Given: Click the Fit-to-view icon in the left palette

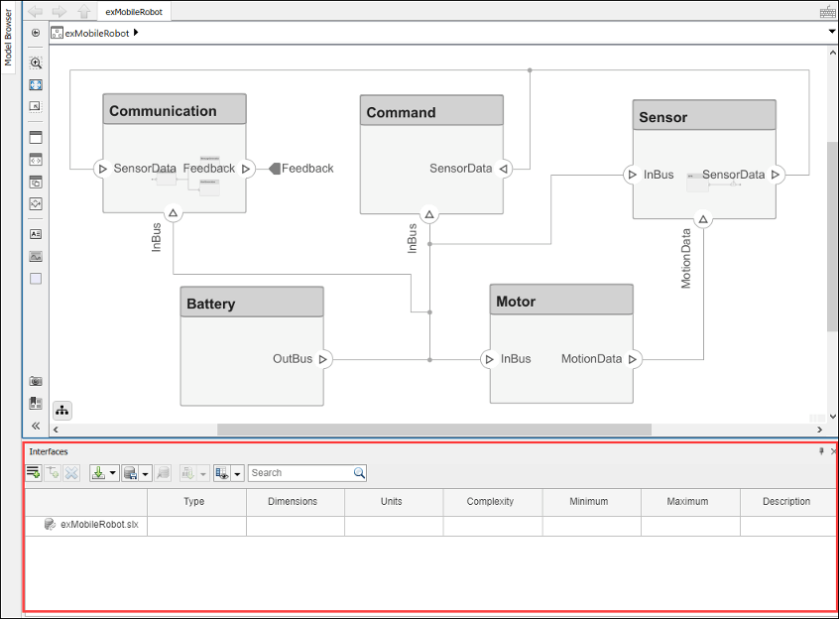Looking at the screenshot, I should pos(36,84).
